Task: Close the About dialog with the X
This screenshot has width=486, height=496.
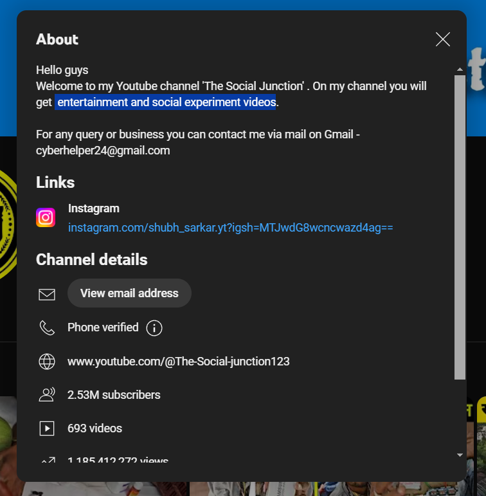Action: (442, 39)
